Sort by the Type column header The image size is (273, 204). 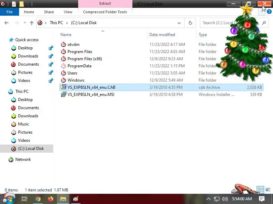coord(203,35)
